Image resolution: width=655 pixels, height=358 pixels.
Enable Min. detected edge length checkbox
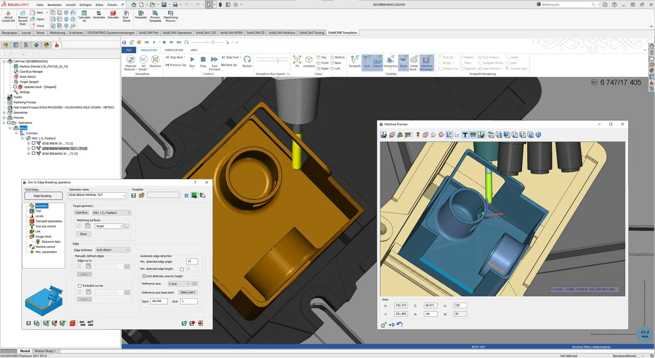182,269
